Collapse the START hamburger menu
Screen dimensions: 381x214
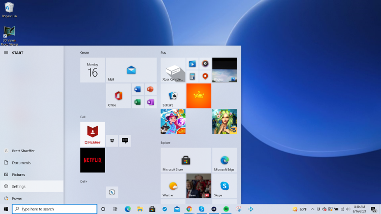click(6, 53)
